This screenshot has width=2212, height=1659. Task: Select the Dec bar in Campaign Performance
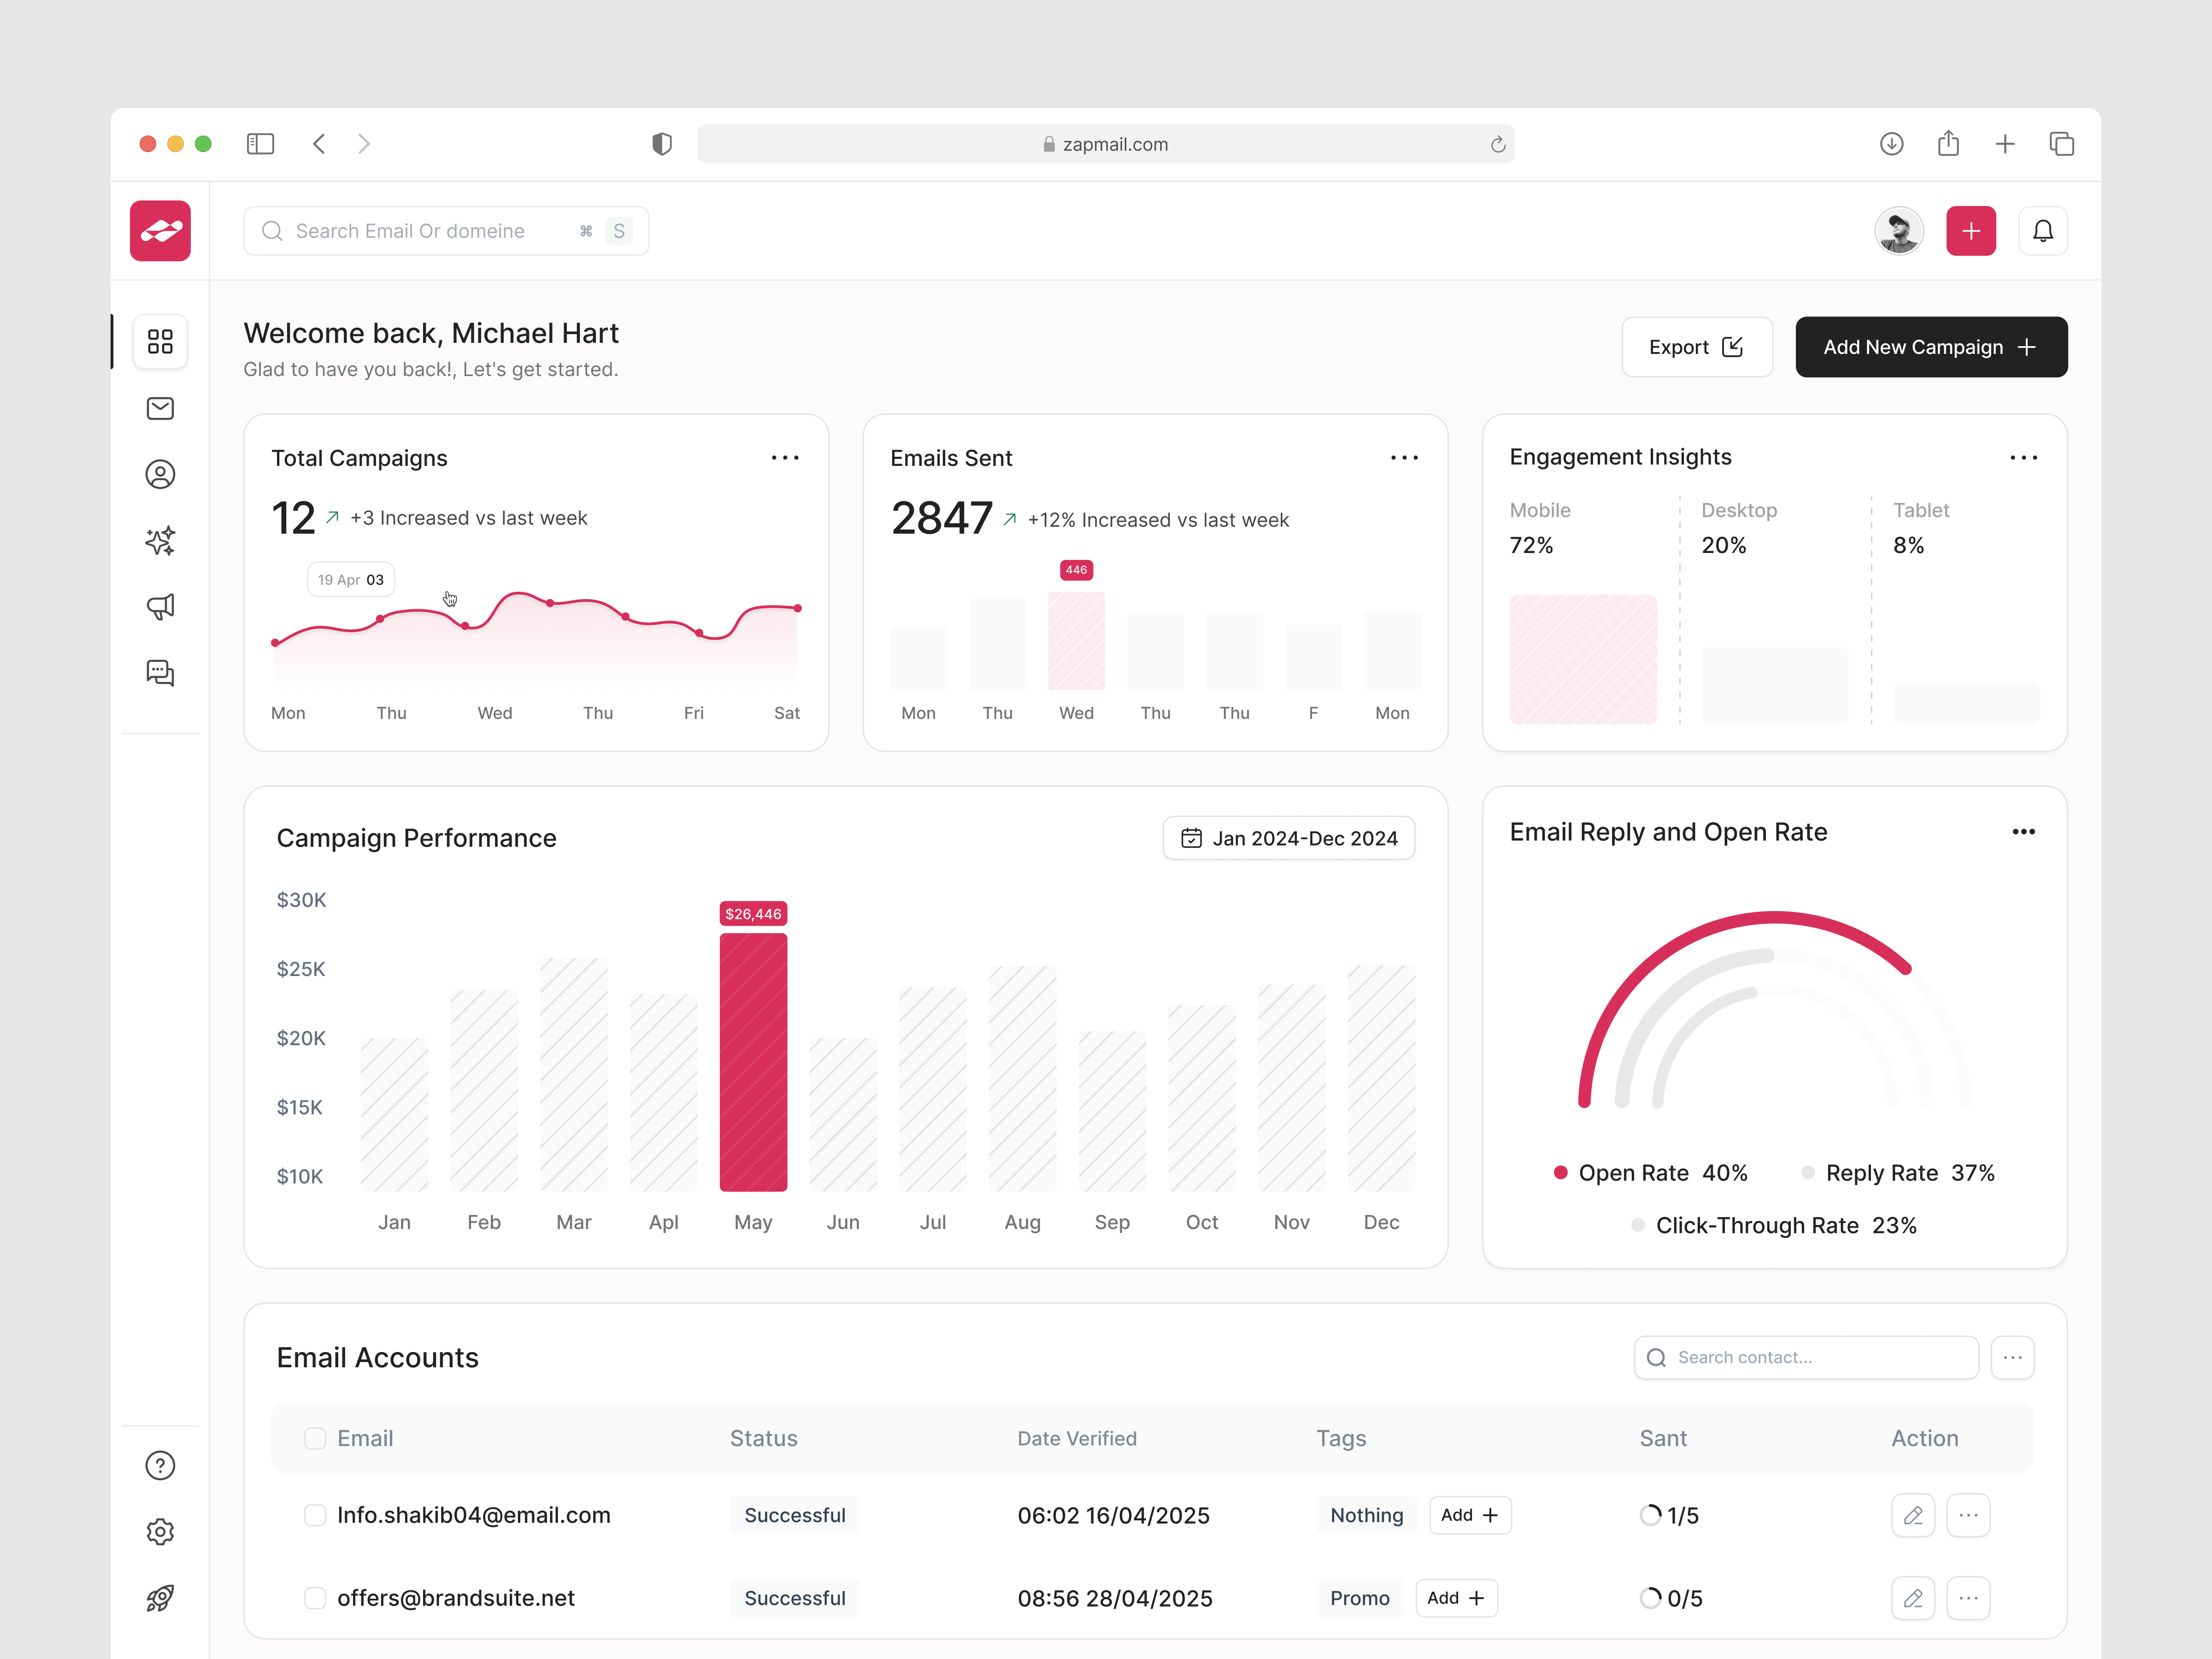pos(1381,1078)
